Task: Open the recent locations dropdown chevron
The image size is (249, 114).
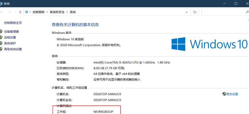Action: point(15,12)
